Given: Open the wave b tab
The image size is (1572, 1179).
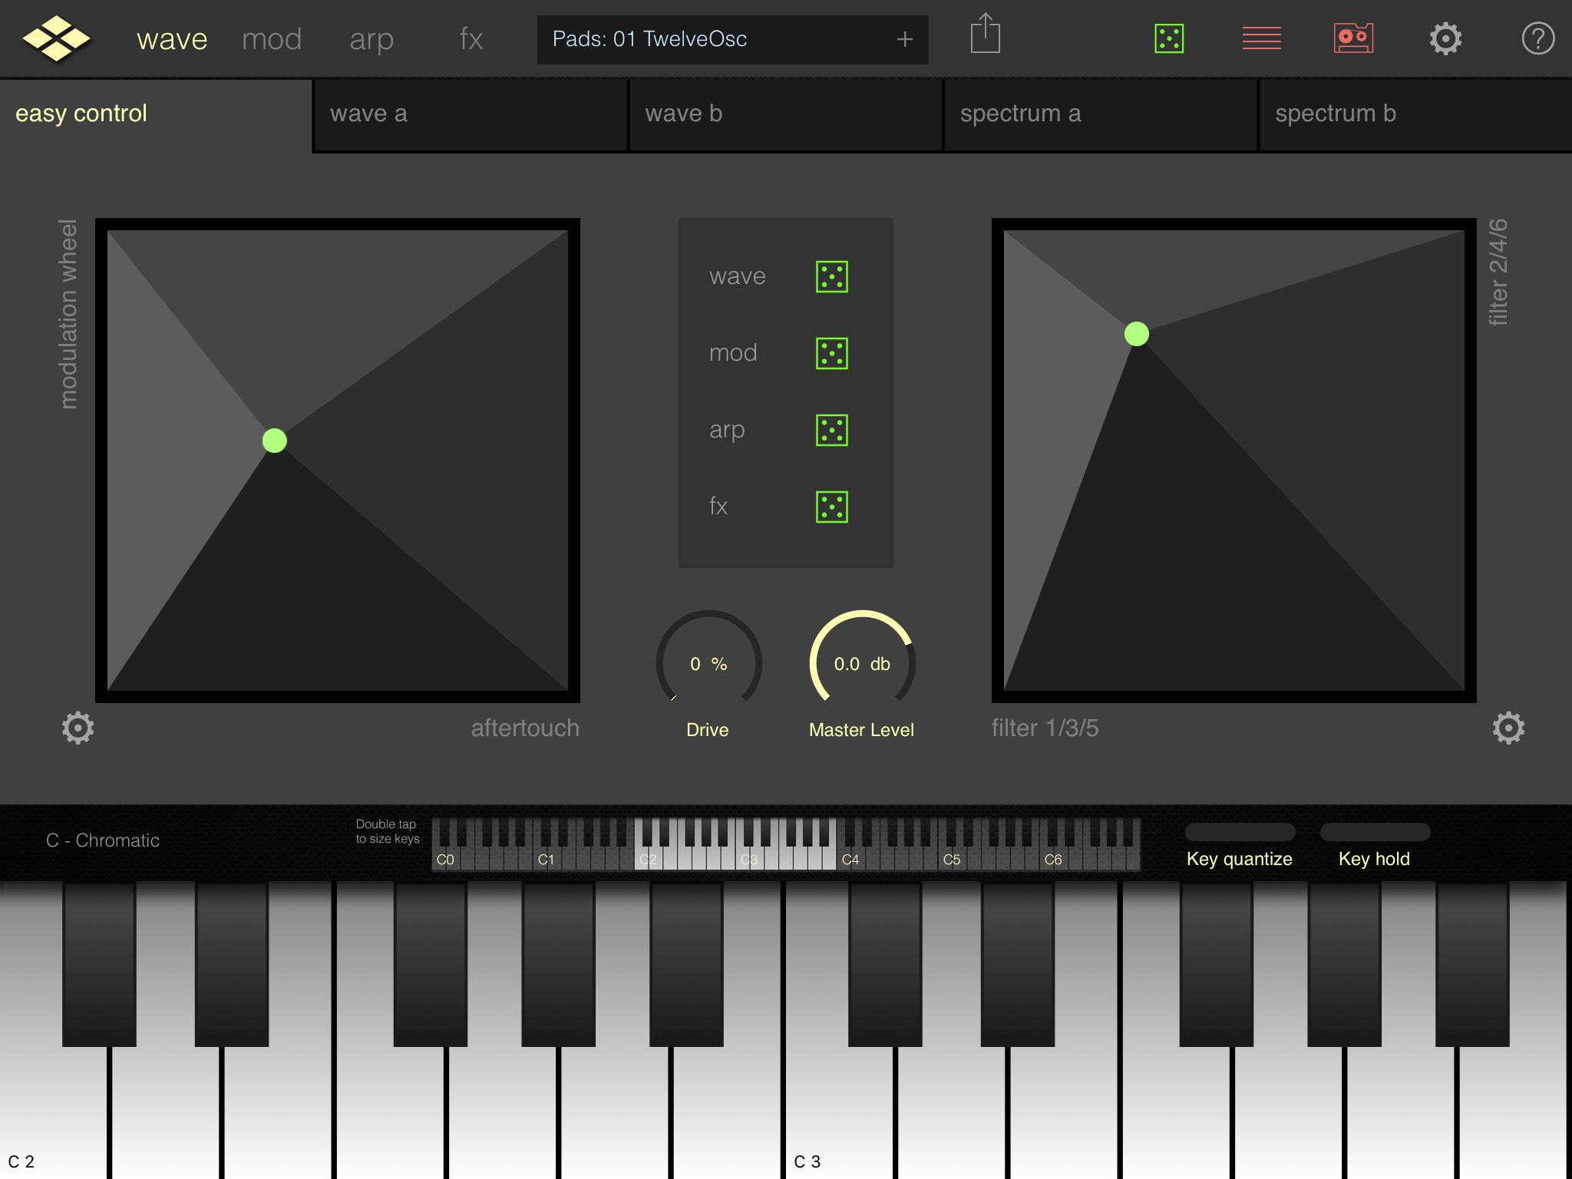Looking at the screenshot, I should coord(785,114).
